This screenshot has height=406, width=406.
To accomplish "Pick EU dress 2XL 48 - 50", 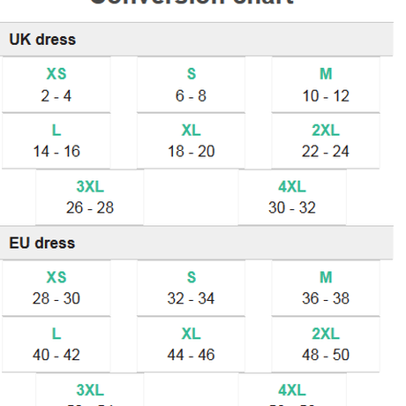I will click(x=326, y=345).
